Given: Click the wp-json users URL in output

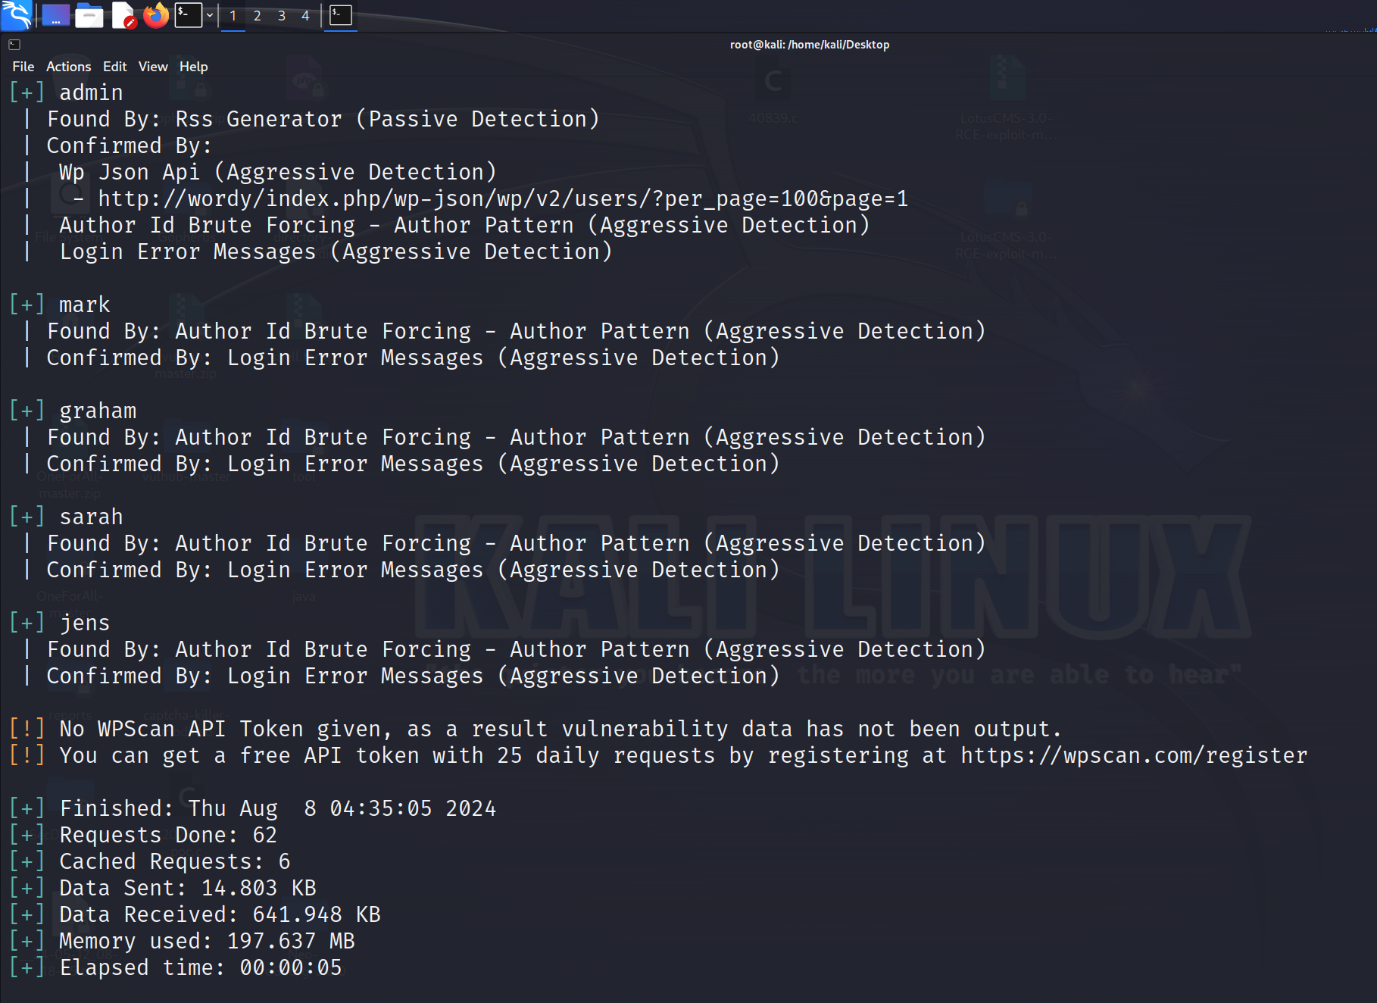Looking at the screenshot, I should (x=503, y=198).
